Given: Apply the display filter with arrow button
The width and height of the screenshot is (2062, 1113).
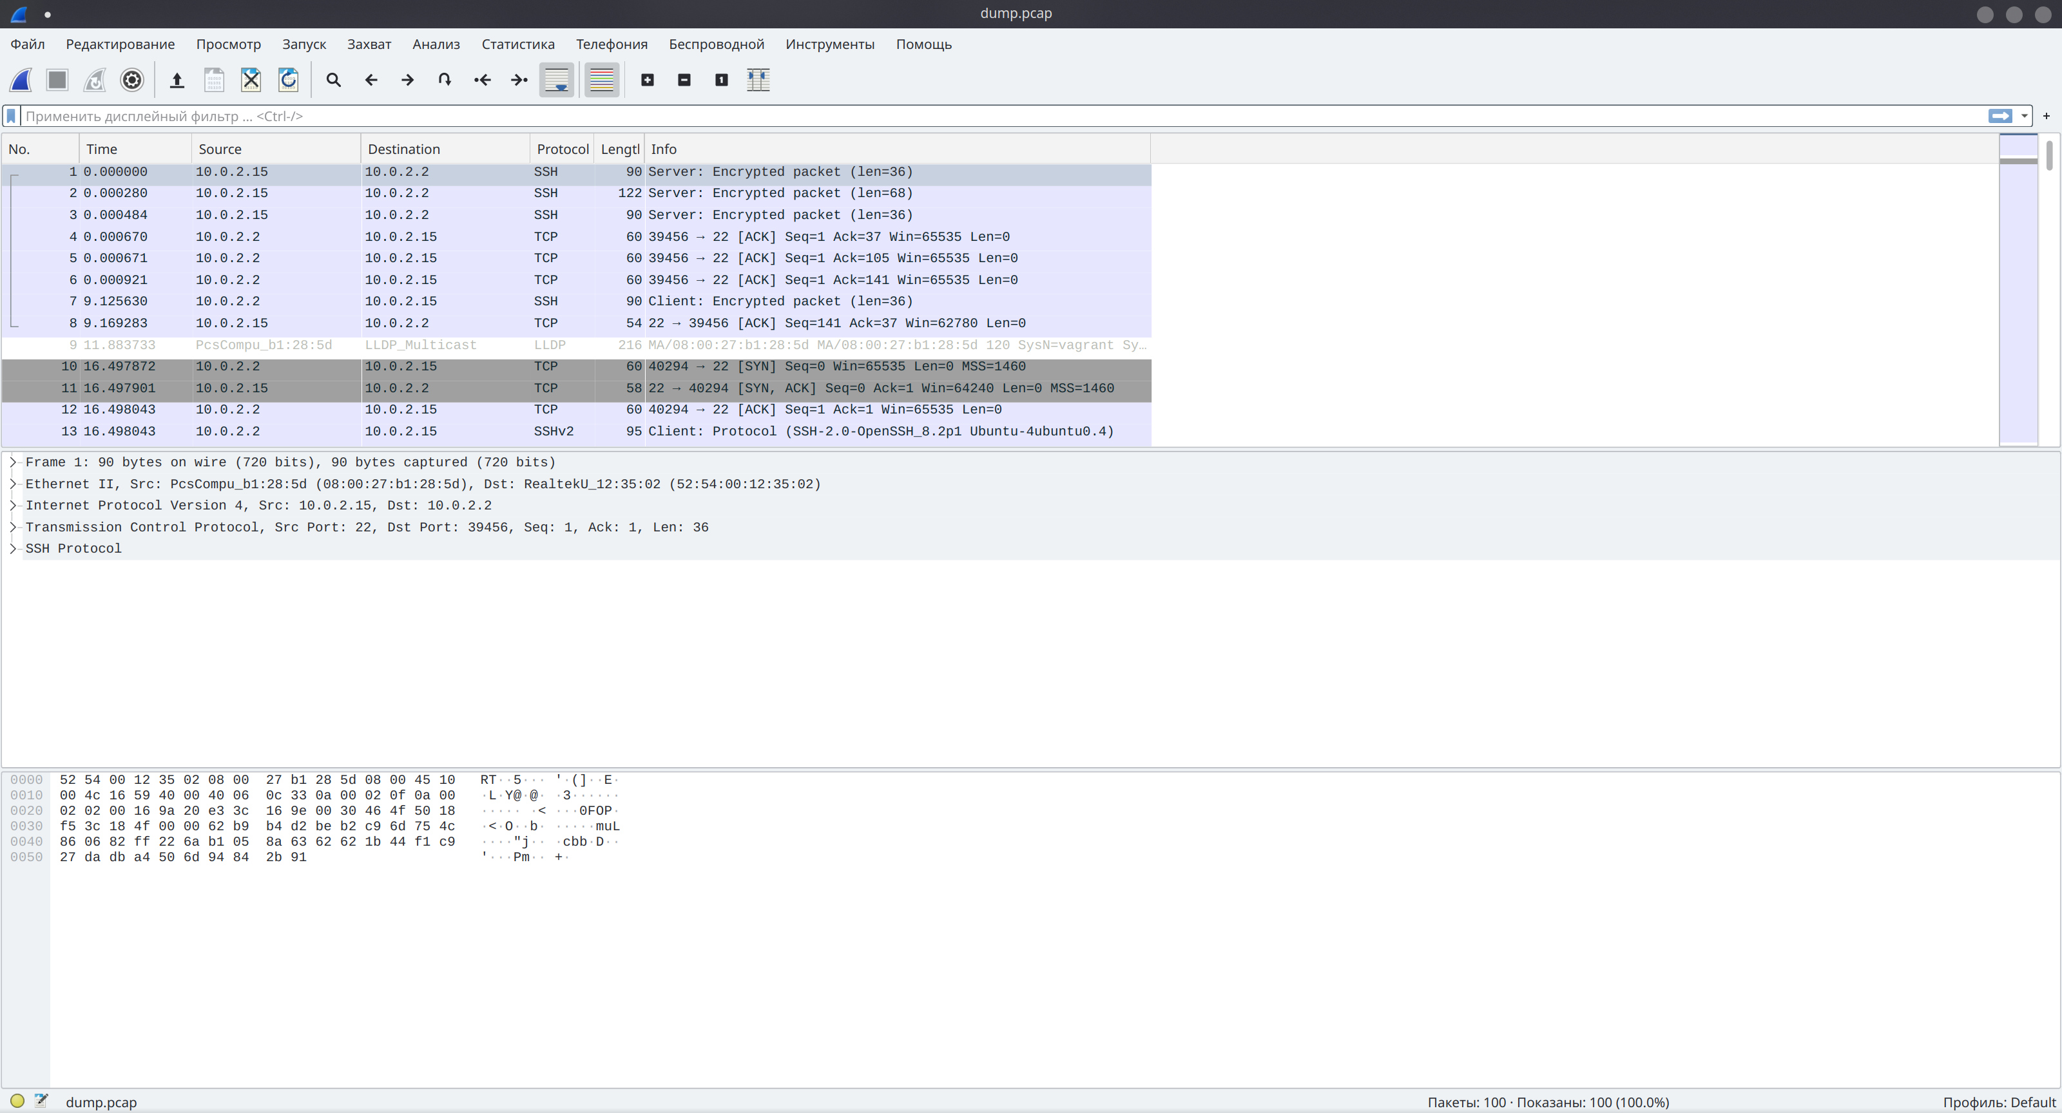Looking at the screenshot, I should tap(2001, 116).
